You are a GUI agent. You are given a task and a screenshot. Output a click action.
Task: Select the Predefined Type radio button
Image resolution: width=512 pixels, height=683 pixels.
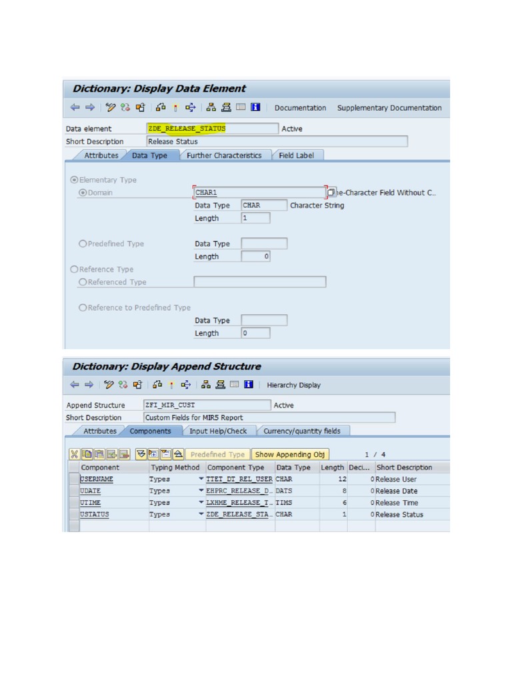click(83, 244)
